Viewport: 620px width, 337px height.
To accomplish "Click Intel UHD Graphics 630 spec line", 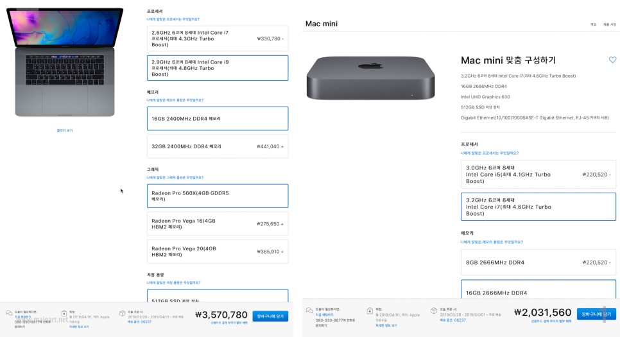I will coord(485,97).
